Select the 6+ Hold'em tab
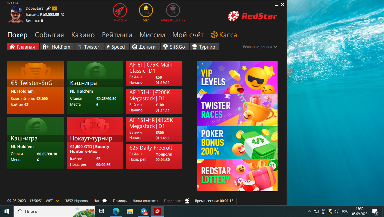Image resolution: width=384 pixels, height=217 pixels. tap(57, 47)
